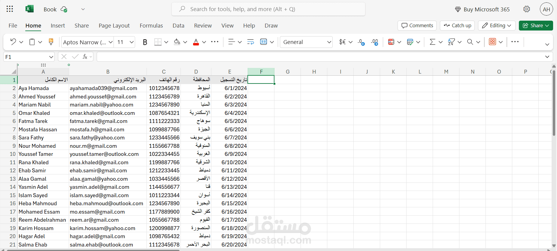
Task: Open the font name combo box
Action: click(88, 42)
